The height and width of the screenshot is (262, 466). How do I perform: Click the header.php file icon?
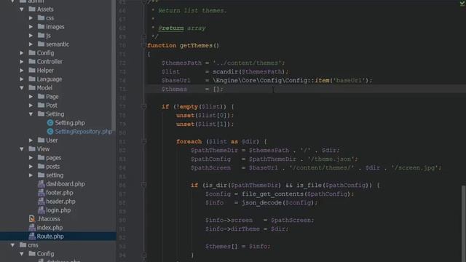point(42,202)
